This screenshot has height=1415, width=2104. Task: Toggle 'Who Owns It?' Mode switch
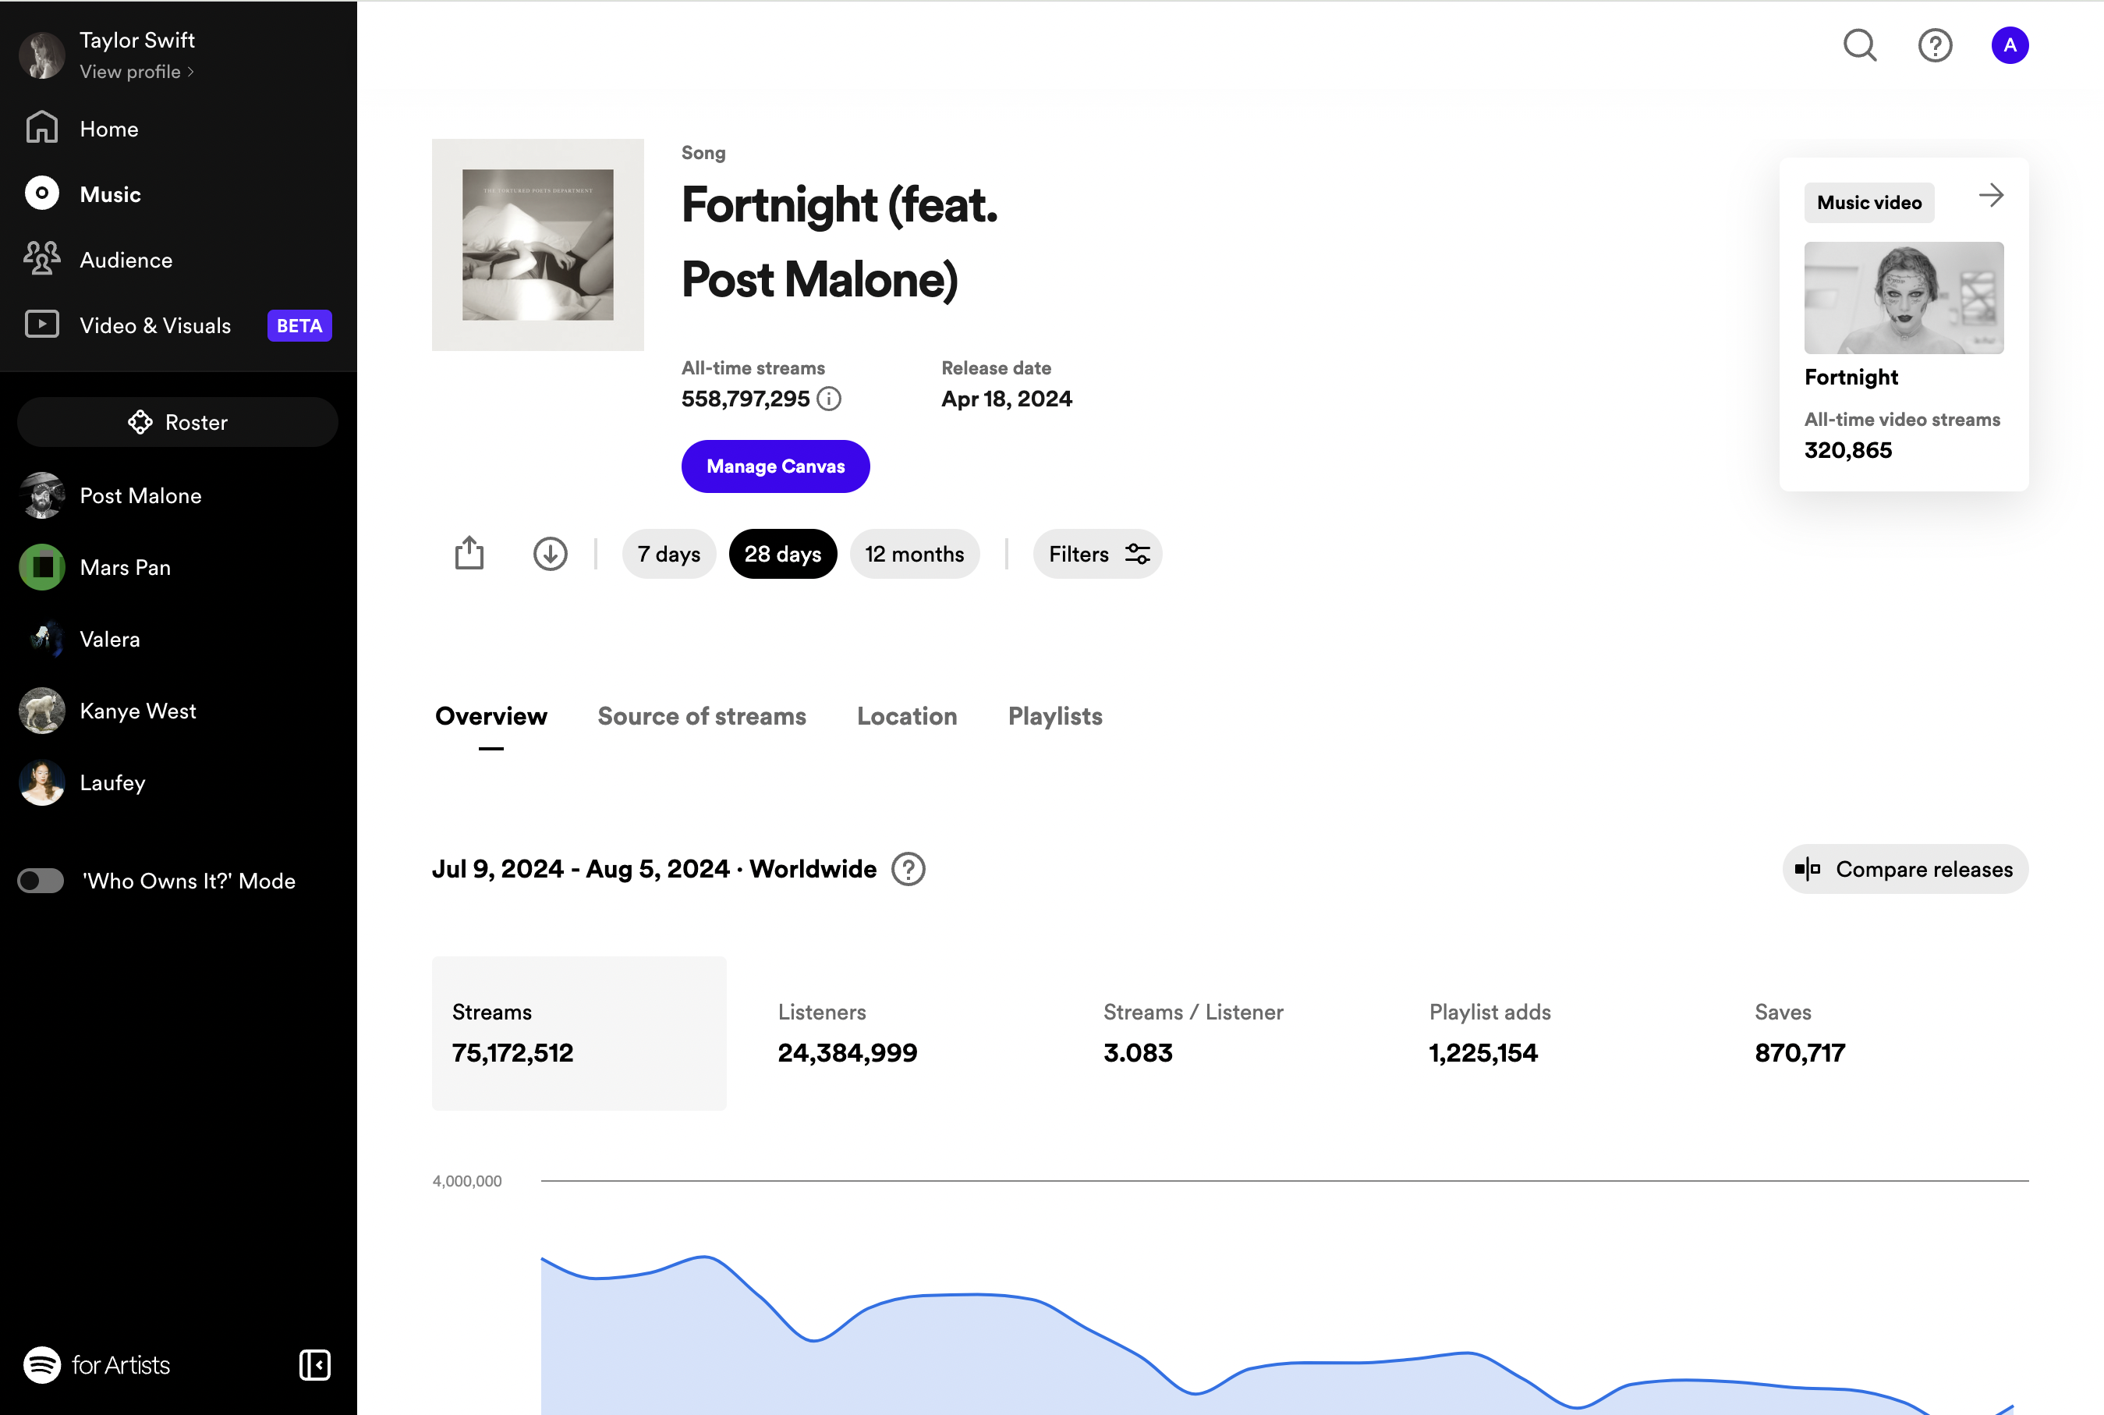coord(41,881)
